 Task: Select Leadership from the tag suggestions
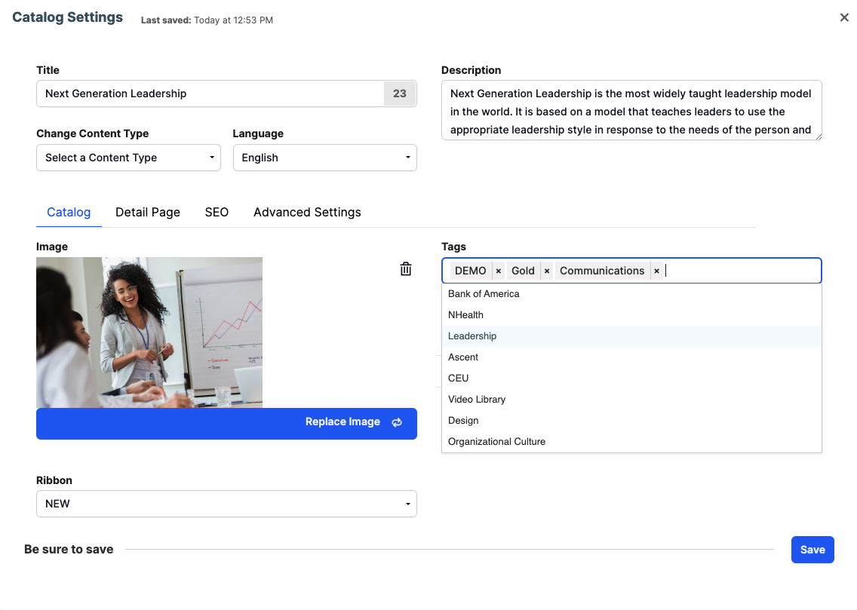pos(472,336)
